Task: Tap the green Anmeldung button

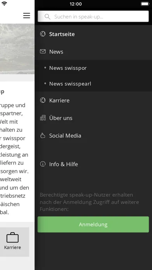Action: [93, 224]
